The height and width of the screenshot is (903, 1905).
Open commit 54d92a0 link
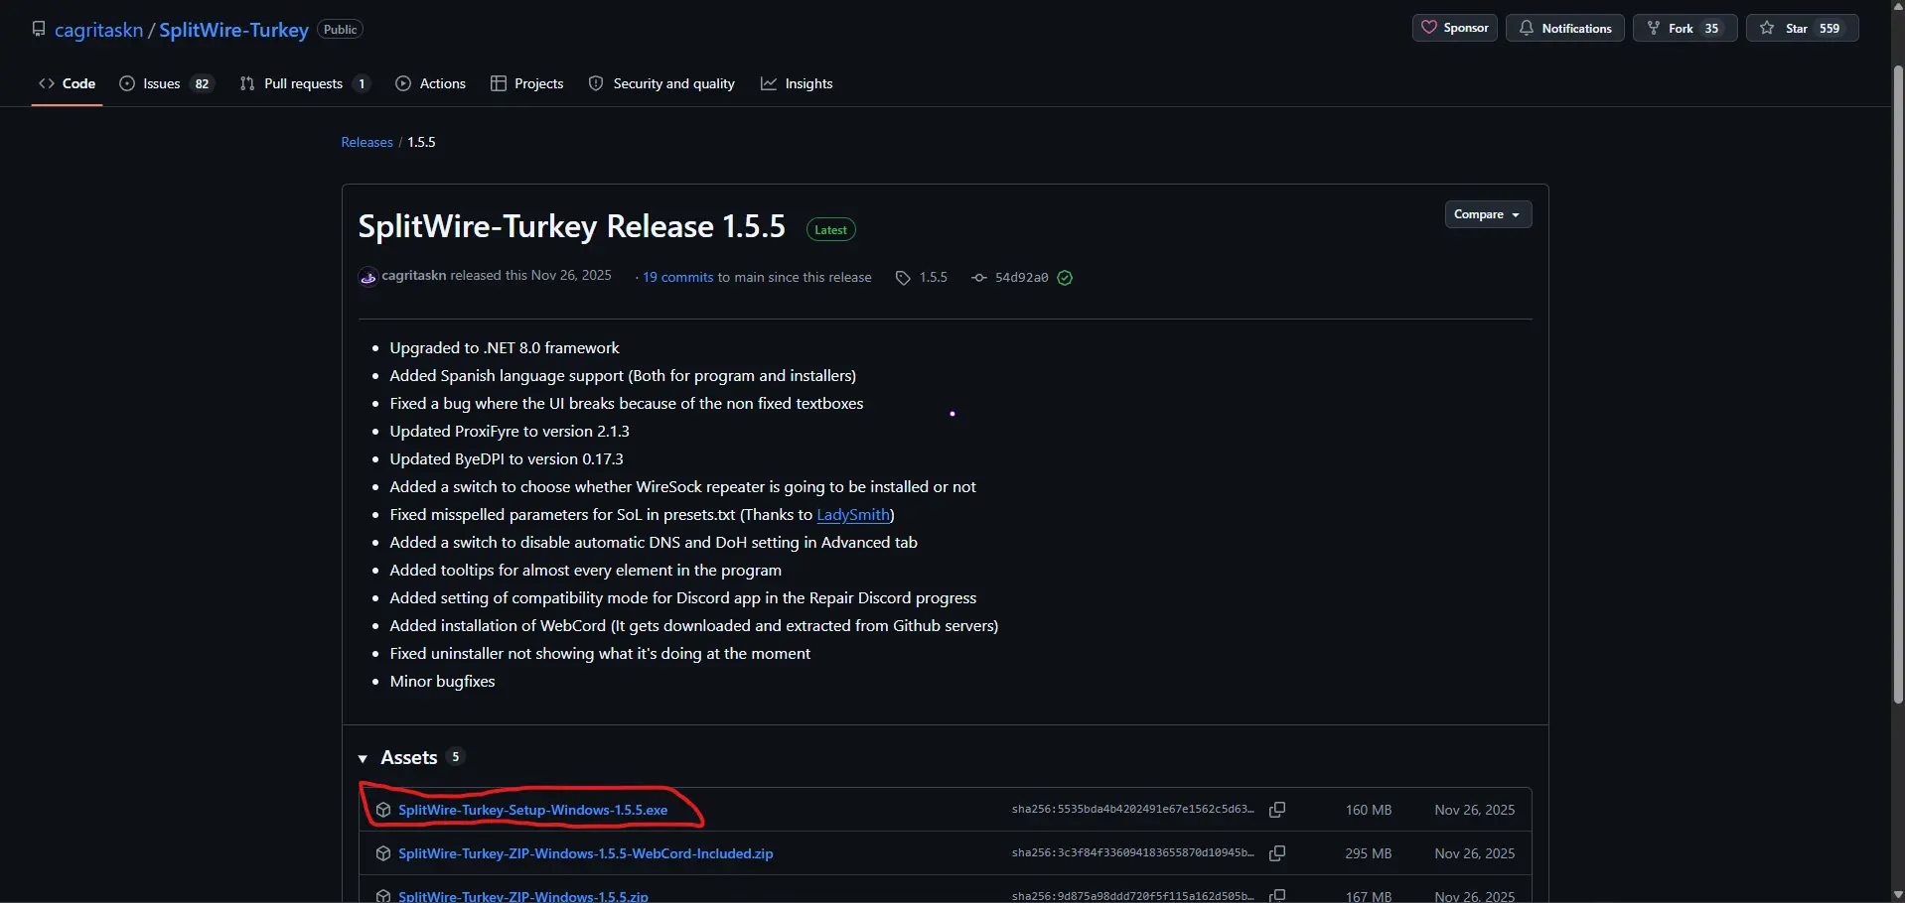click(x=1021, y=277)
